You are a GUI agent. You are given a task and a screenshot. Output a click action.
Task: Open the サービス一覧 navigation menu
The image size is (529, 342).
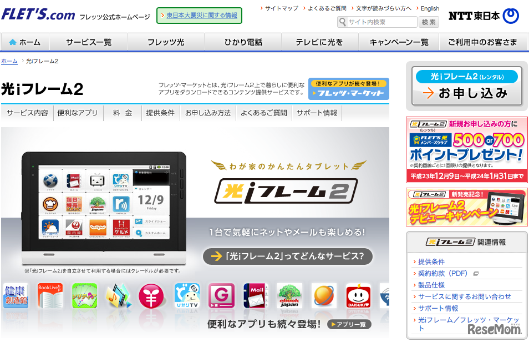(88, 42)
